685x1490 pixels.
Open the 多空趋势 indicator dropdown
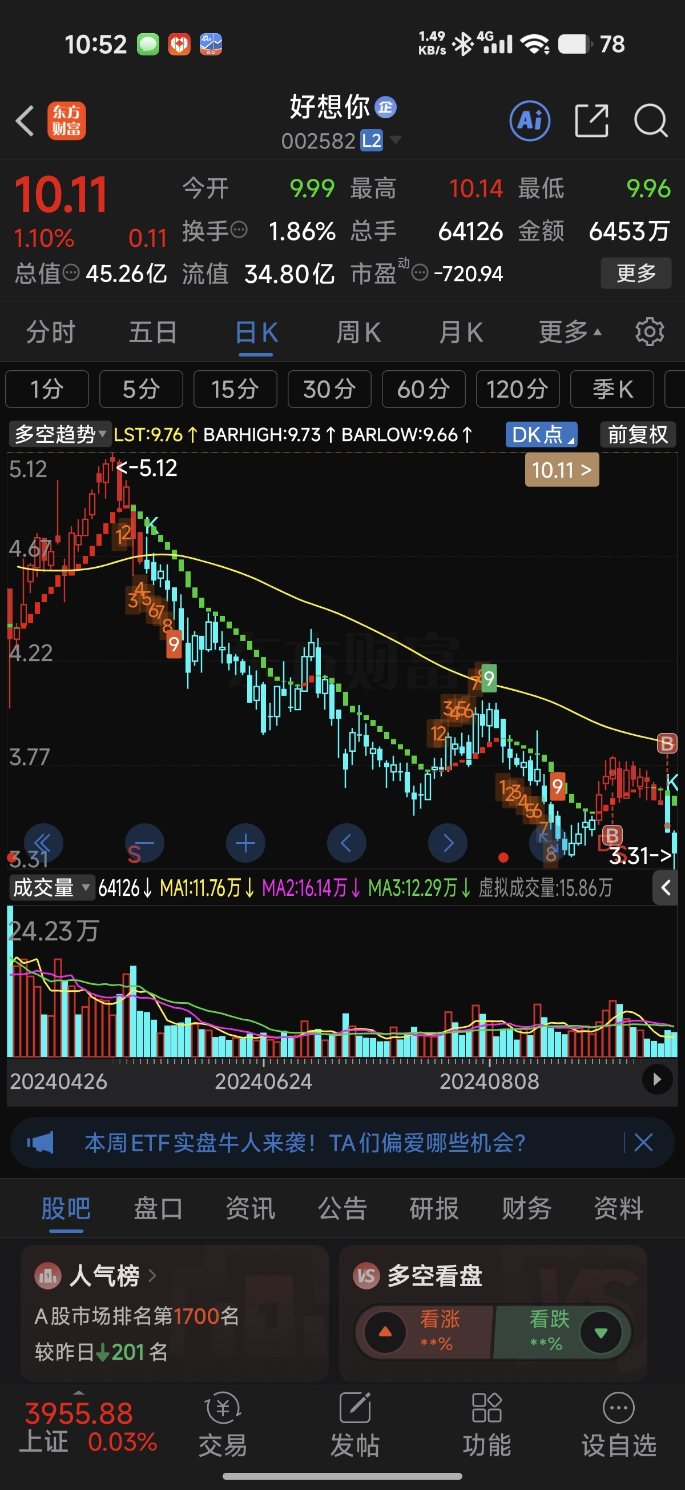(59, 434)
